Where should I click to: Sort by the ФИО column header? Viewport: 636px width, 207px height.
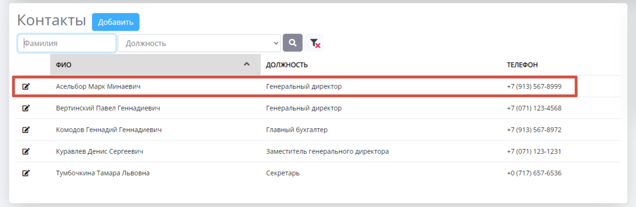tap(64, 65)
